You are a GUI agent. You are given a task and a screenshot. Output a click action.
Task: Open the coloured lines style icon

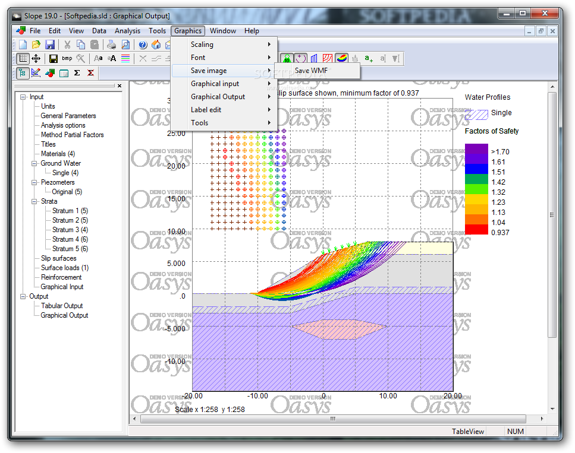pos(125,58)
